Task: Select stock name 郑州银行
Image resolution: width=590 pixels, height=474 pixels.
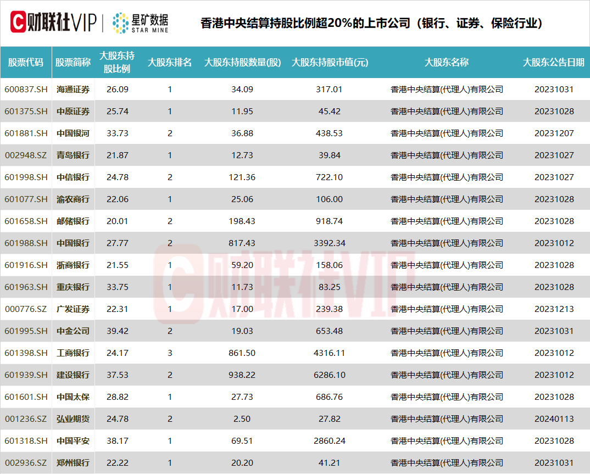Action: point(73,462)
